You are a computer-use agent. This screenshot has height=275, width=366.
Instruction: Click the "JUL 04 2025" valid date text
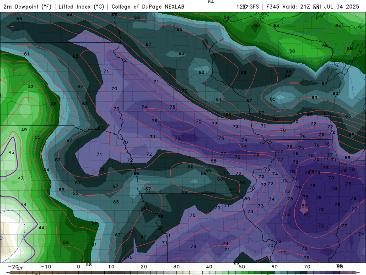coord(341,6)
